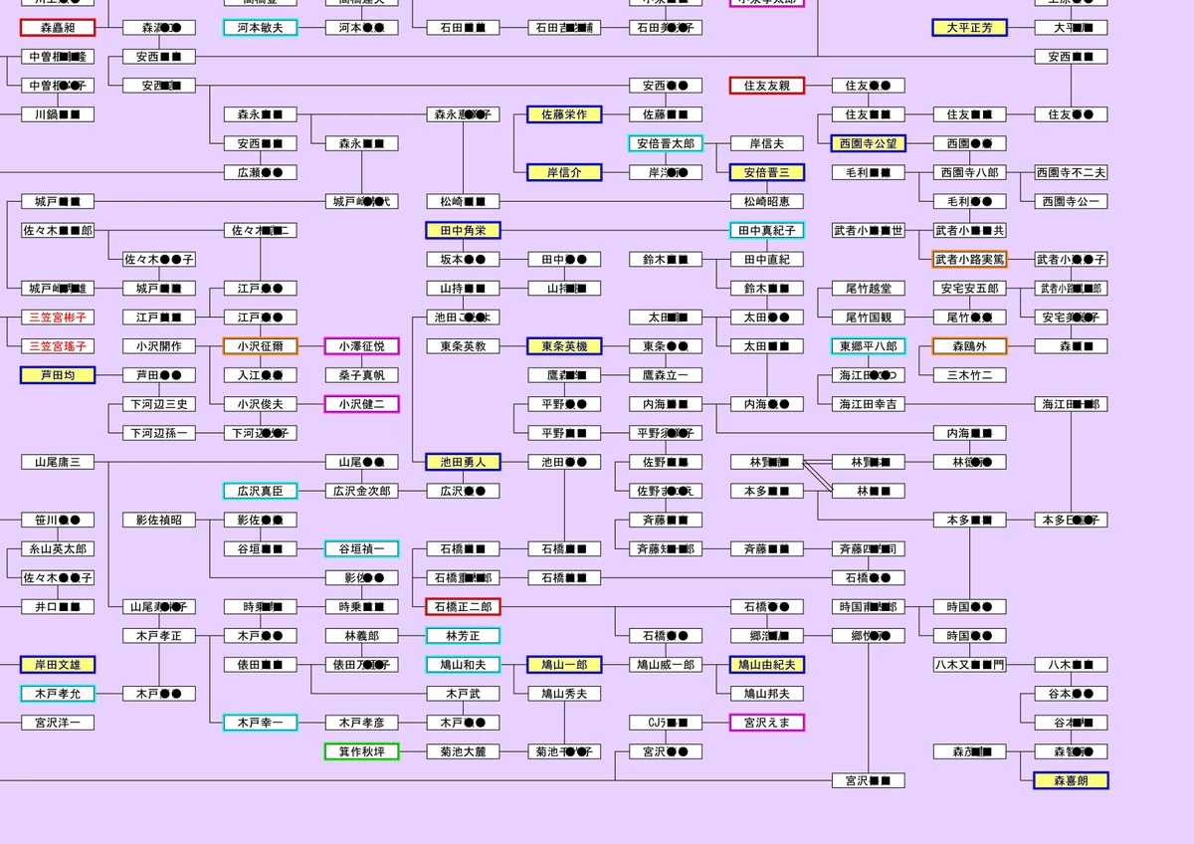Select the 鳩山一郎 box
This screenshot has height=844, width=1194.
point(564,664)
